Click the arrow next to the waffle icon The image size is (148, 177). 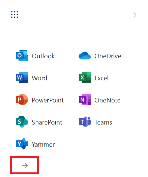point(134,15)
